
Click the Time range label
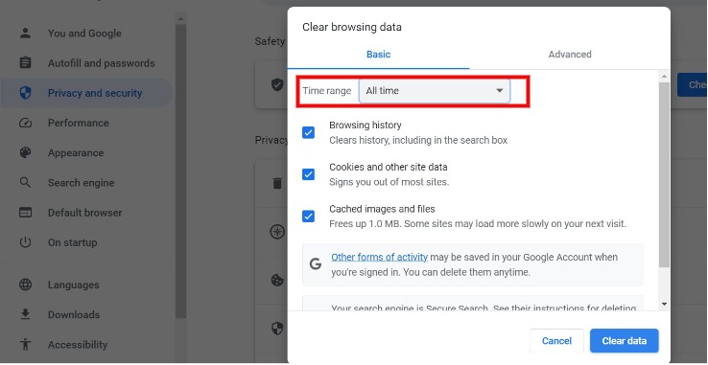coord(326,91)
